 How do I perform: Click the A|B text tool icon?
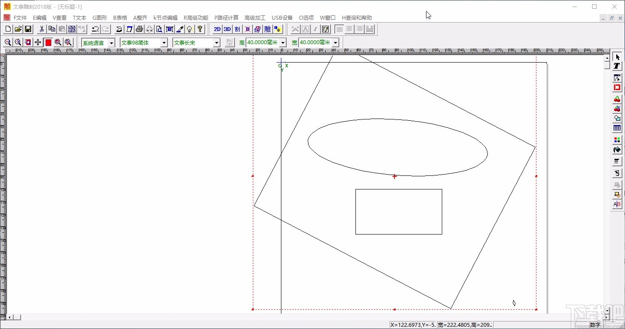click(x=617, y=204)
